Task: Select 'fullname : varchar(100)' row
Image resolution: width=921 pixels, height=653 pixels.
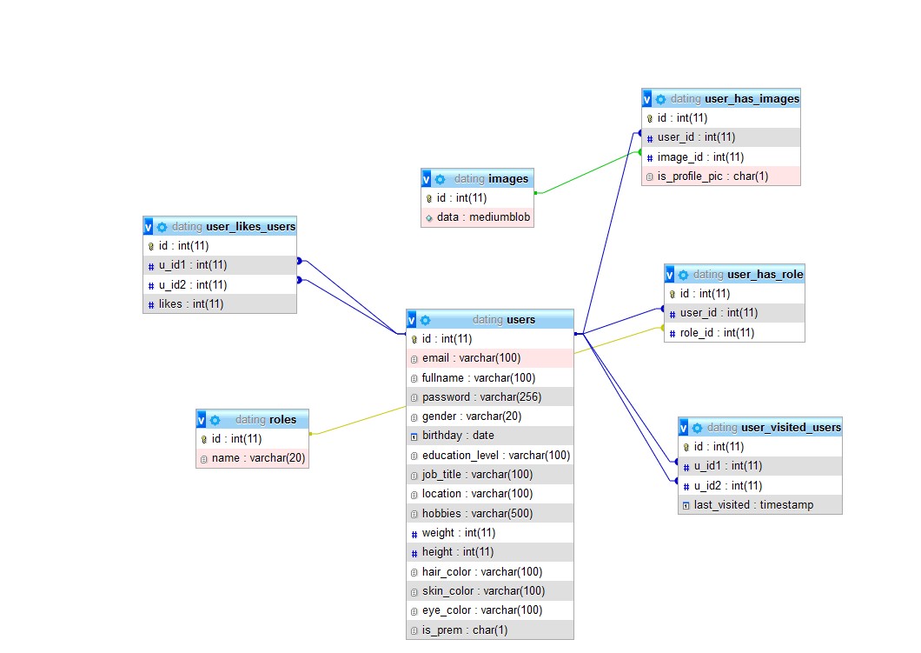Action: 490,378
